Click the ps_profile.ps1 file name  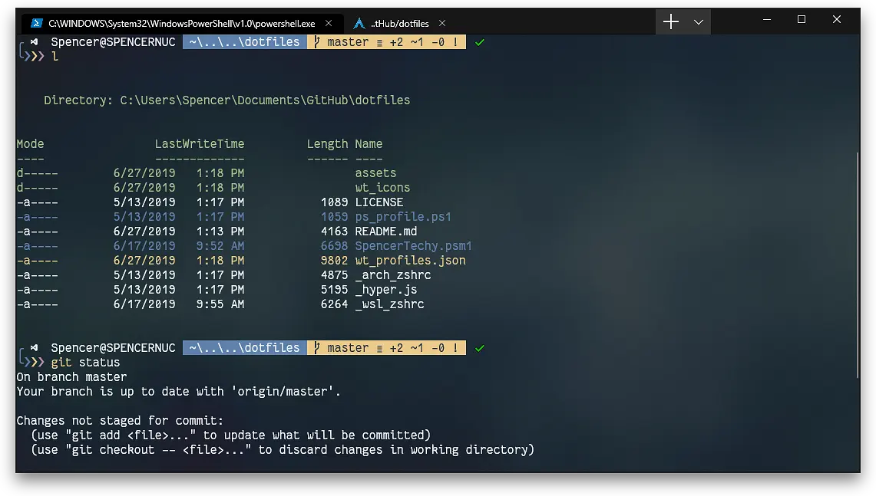point(403,216)
